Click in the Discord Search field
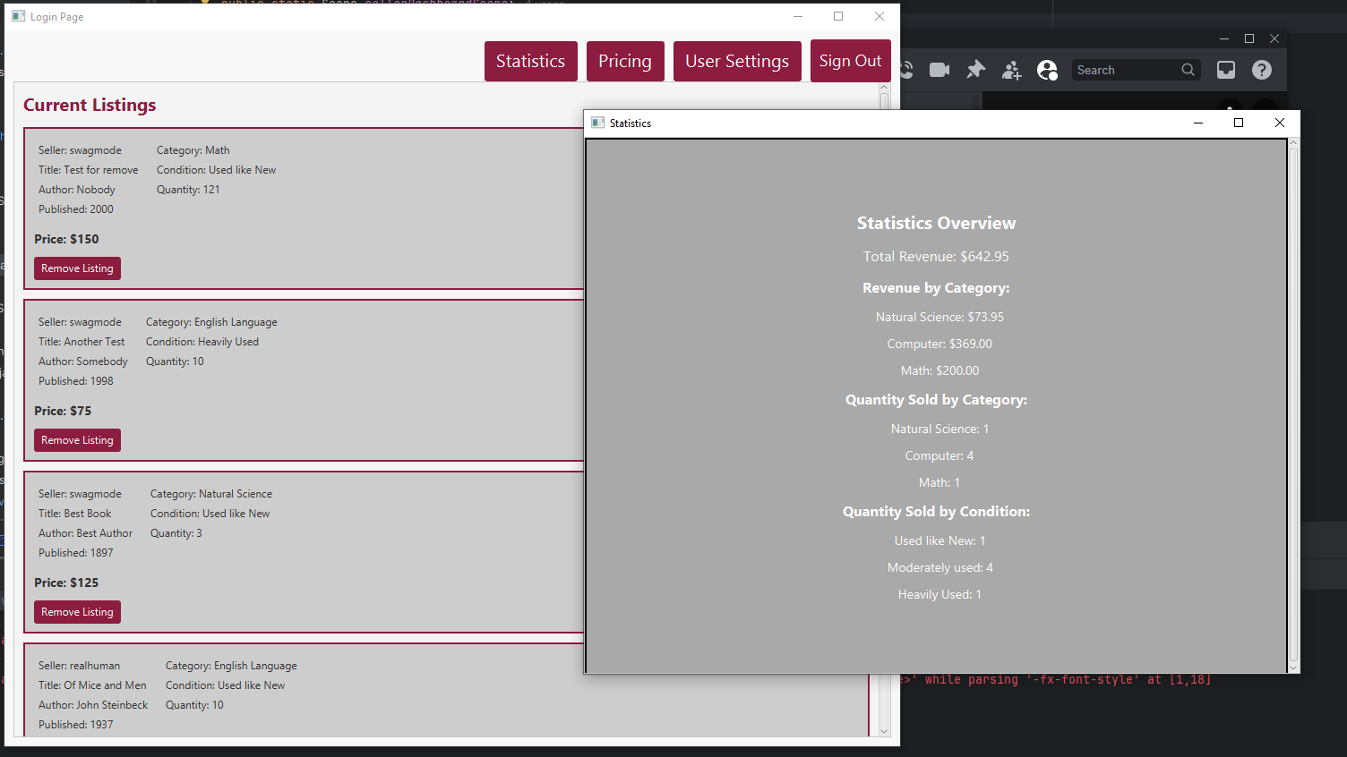The width and height of the screenshot is (1347, 757). coord(1125,70)
